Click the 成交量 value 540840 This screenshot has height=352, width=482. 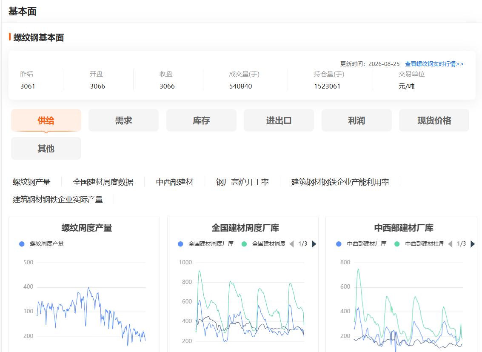(240, 86)
